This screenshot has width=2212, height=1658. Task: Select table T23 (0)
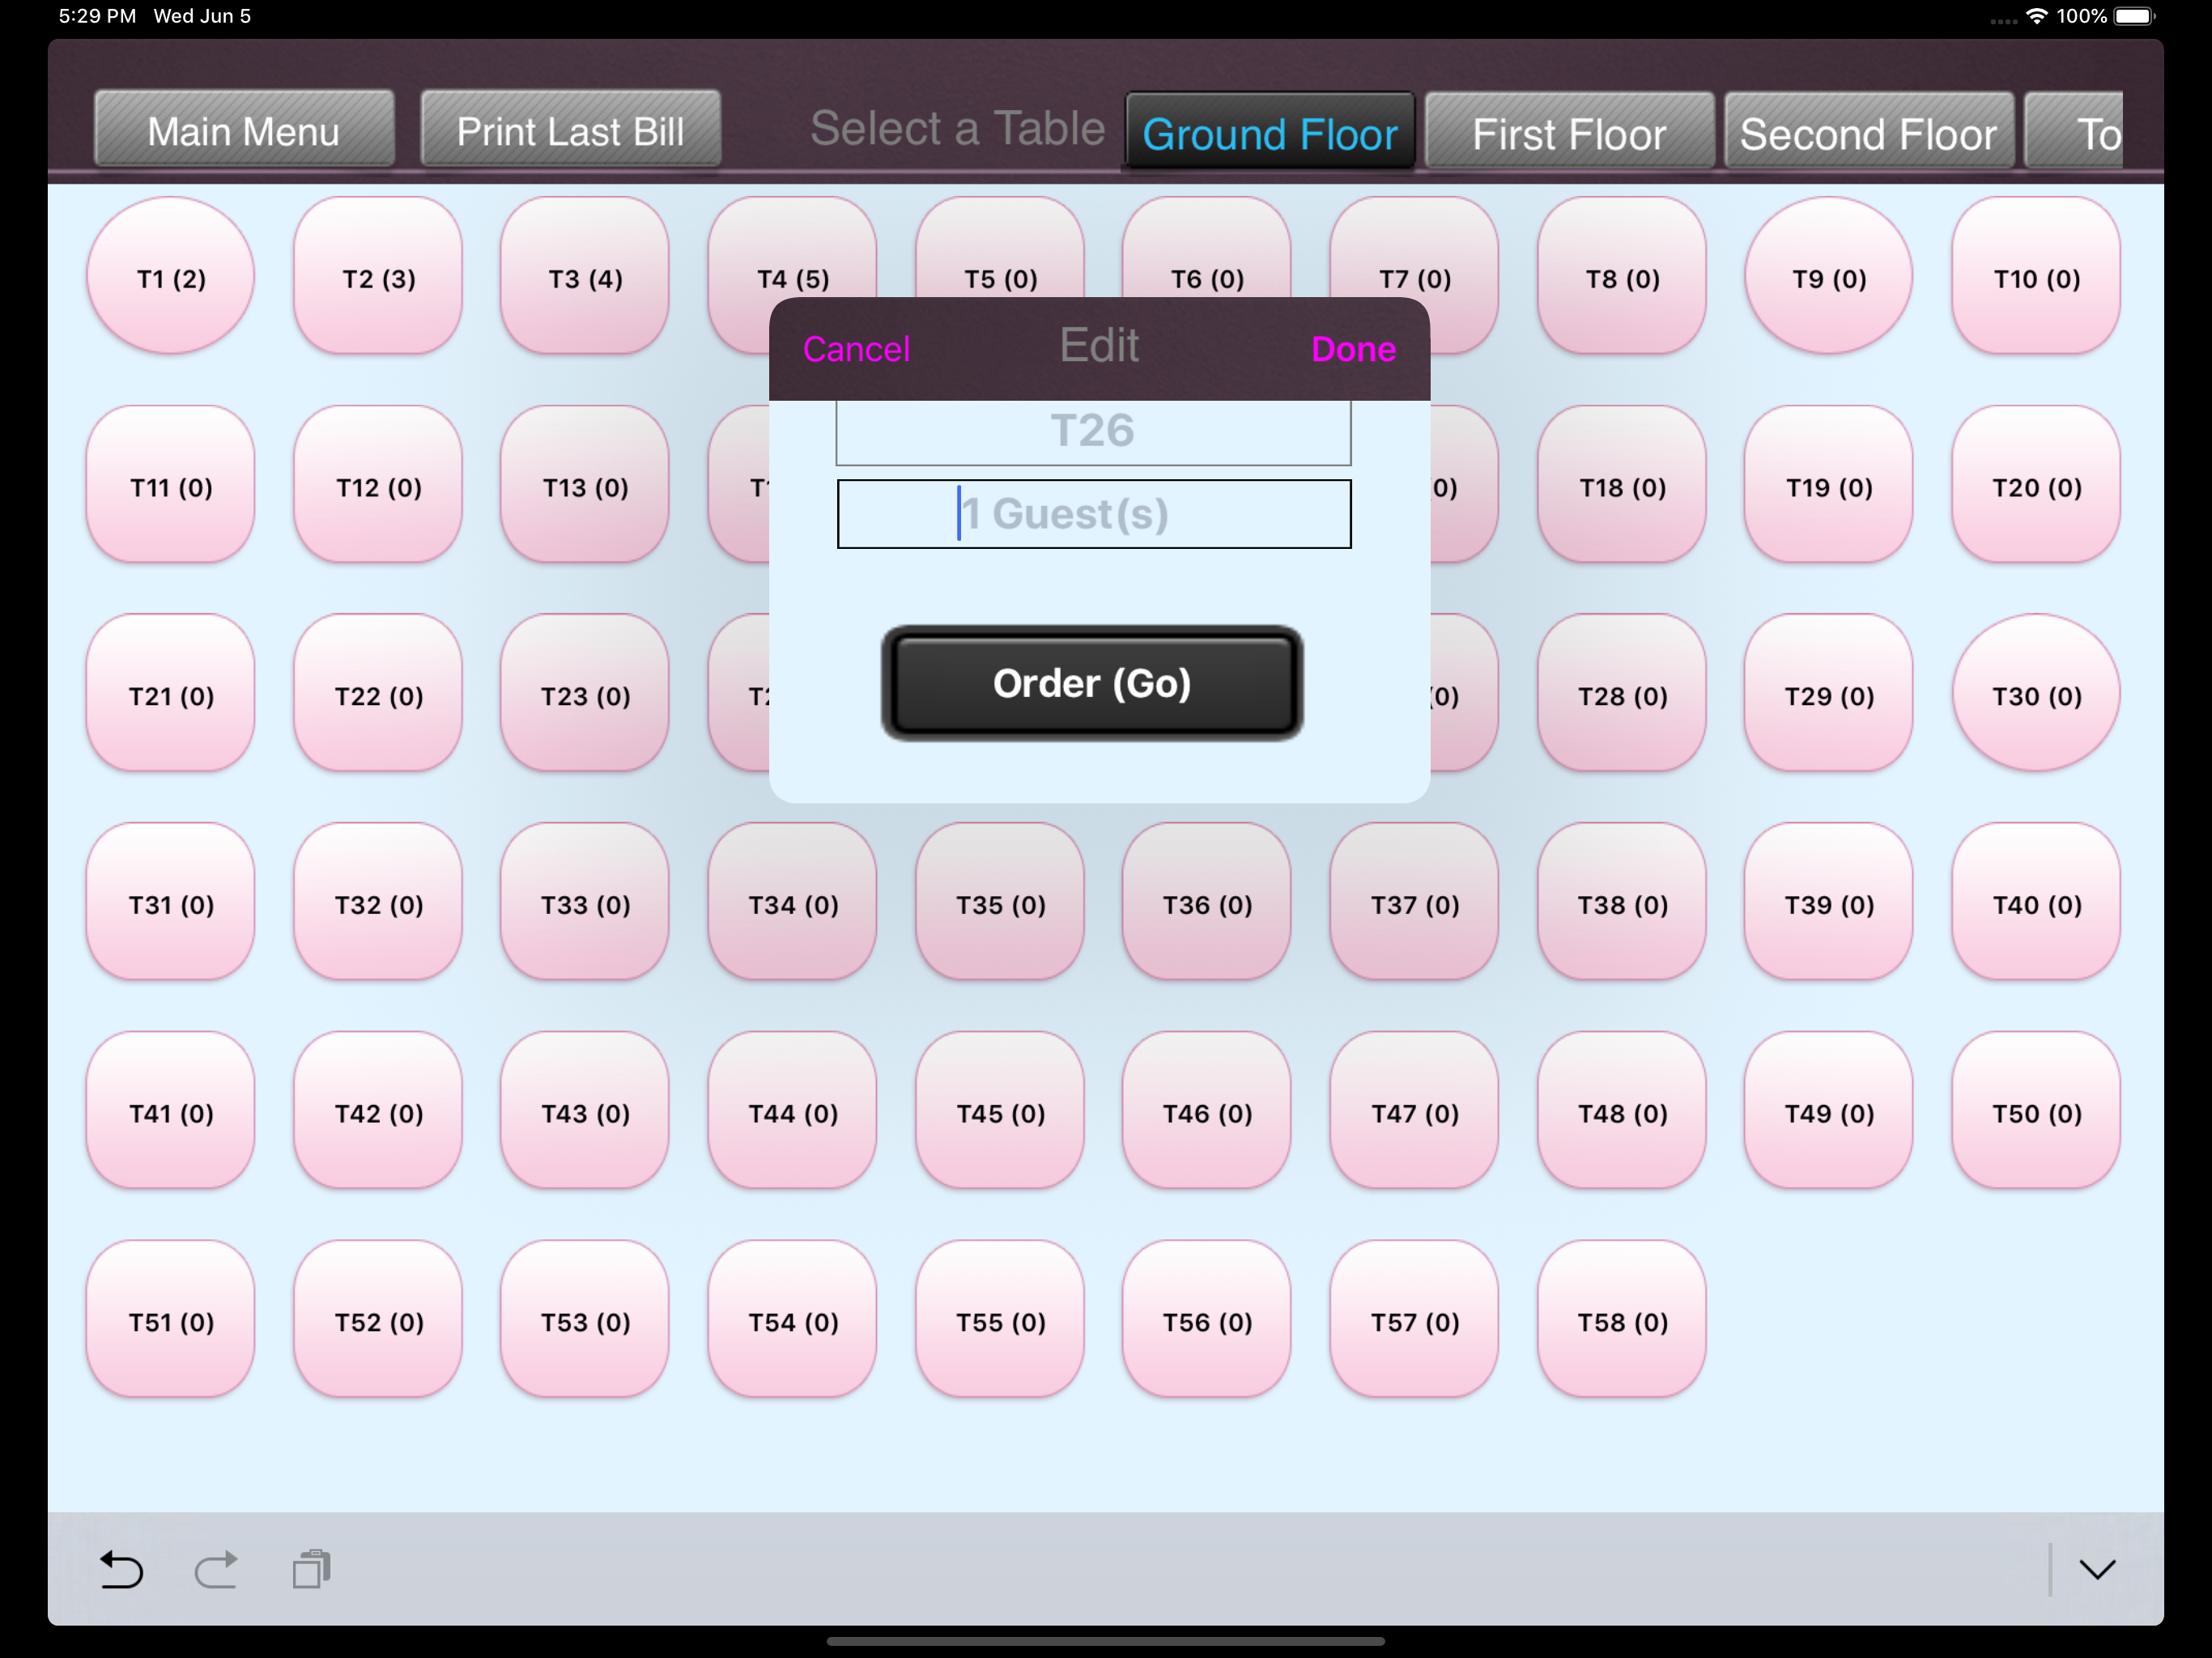tap(585, 692)
